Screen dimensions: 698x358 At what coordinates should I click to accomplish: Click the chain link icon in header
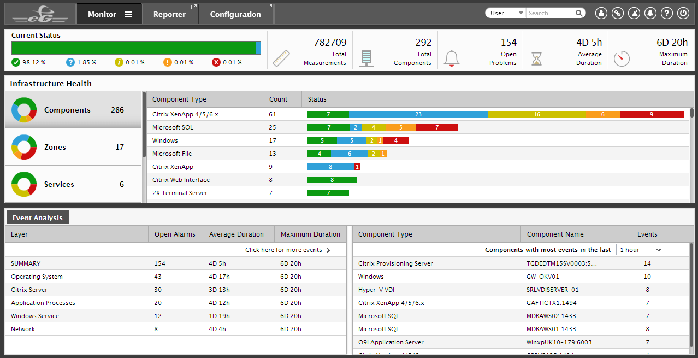point(618,14)
